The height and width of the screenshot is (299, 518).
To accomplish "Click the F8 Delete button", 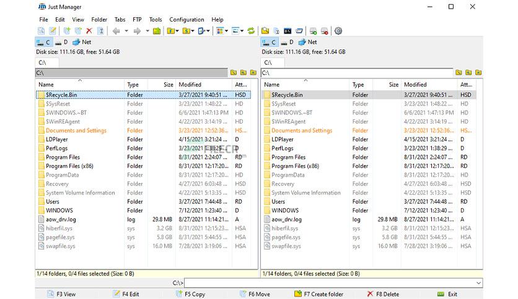I will 383,294.
